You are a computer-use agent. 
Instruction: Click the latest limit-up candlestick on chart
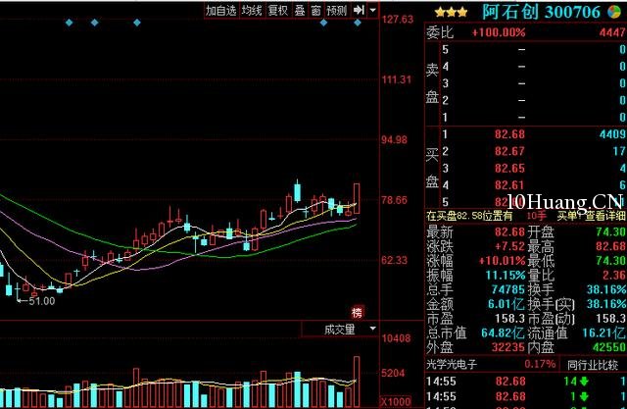click(x=357, y=198)
